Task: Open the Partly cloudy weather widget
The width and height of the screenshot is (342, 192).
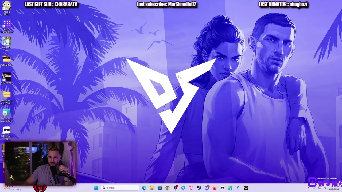Action: click(x=12, y=188)
